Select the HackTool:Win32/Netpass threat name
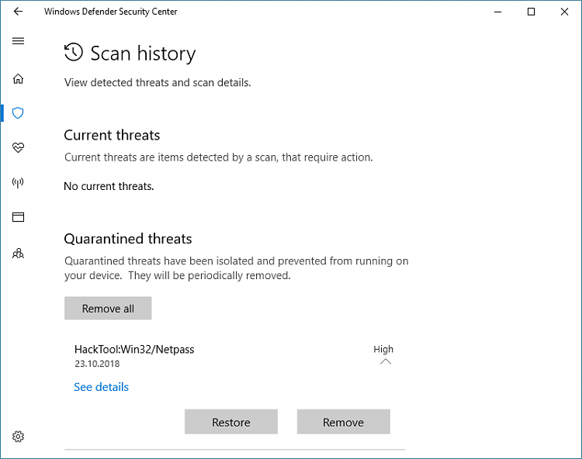The width and height of the screenshot is (582, 459). pos(134,349)
